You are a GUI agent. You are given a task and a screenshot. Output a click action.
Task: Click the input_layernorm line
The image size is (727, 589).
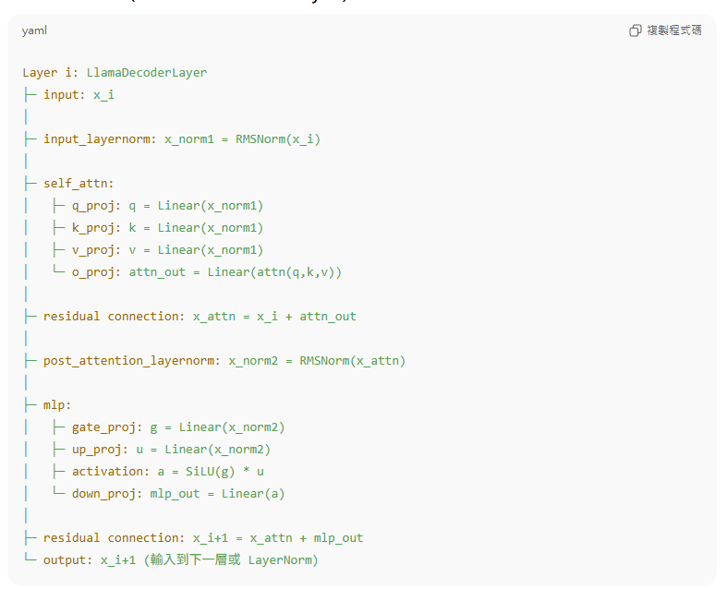point(181,138)
